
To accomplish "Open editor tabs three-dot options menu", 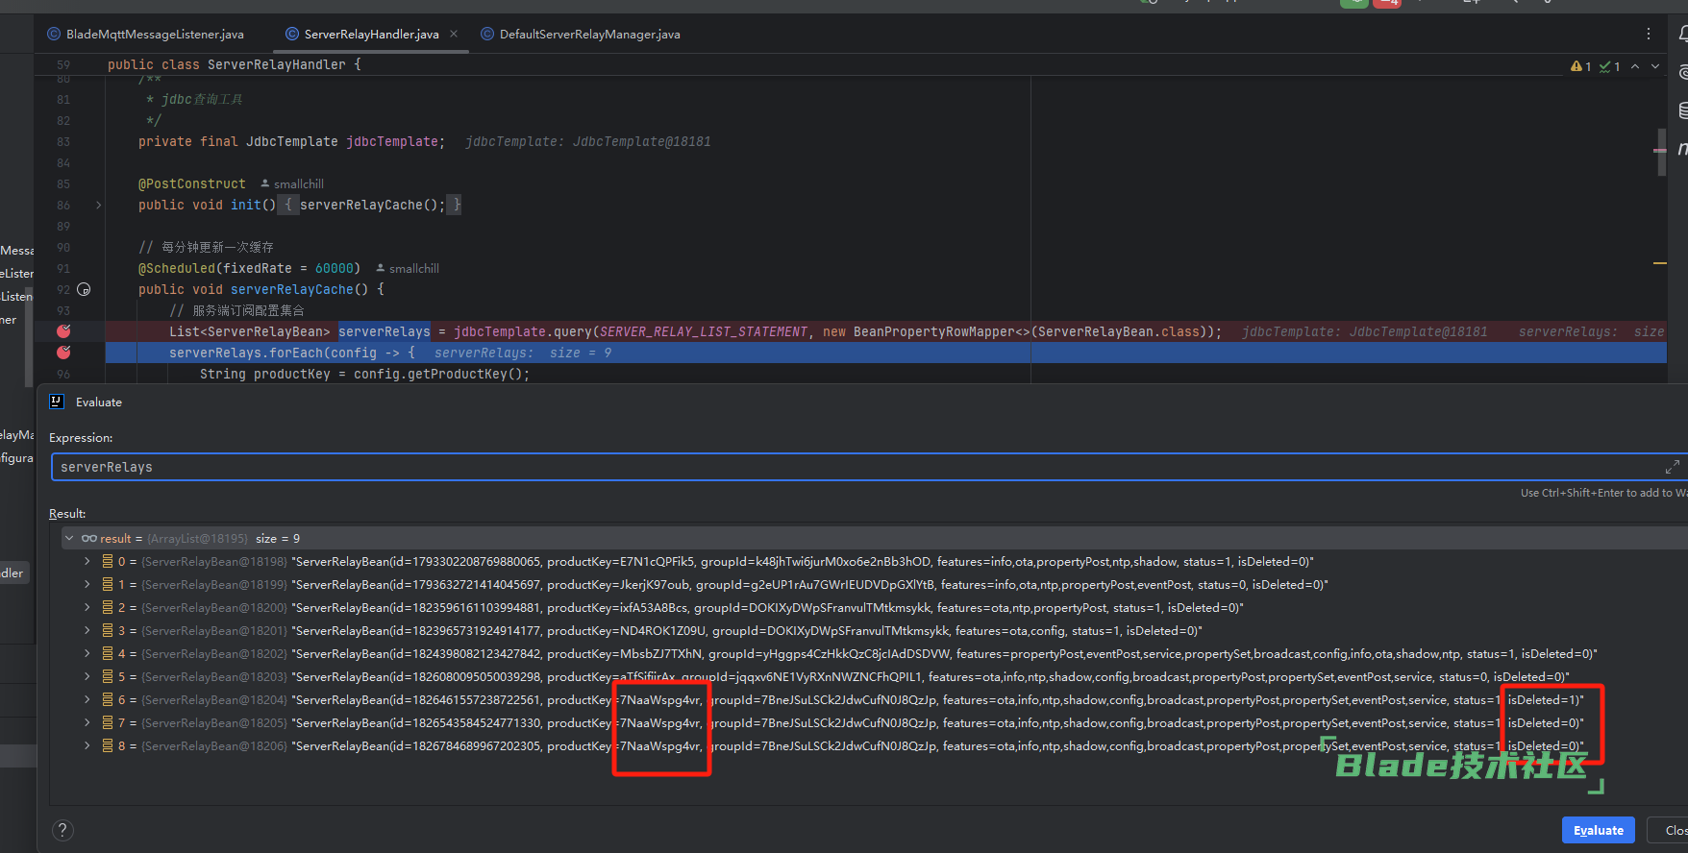I will pos(1649,34).
